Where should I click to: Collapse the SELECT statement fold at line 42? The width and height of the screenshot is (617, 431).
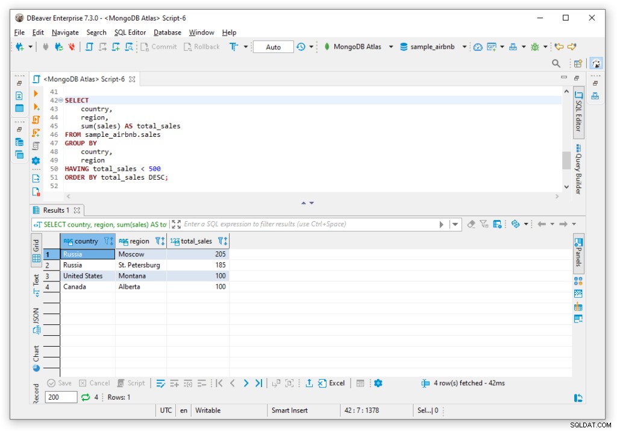pos(61,100)
